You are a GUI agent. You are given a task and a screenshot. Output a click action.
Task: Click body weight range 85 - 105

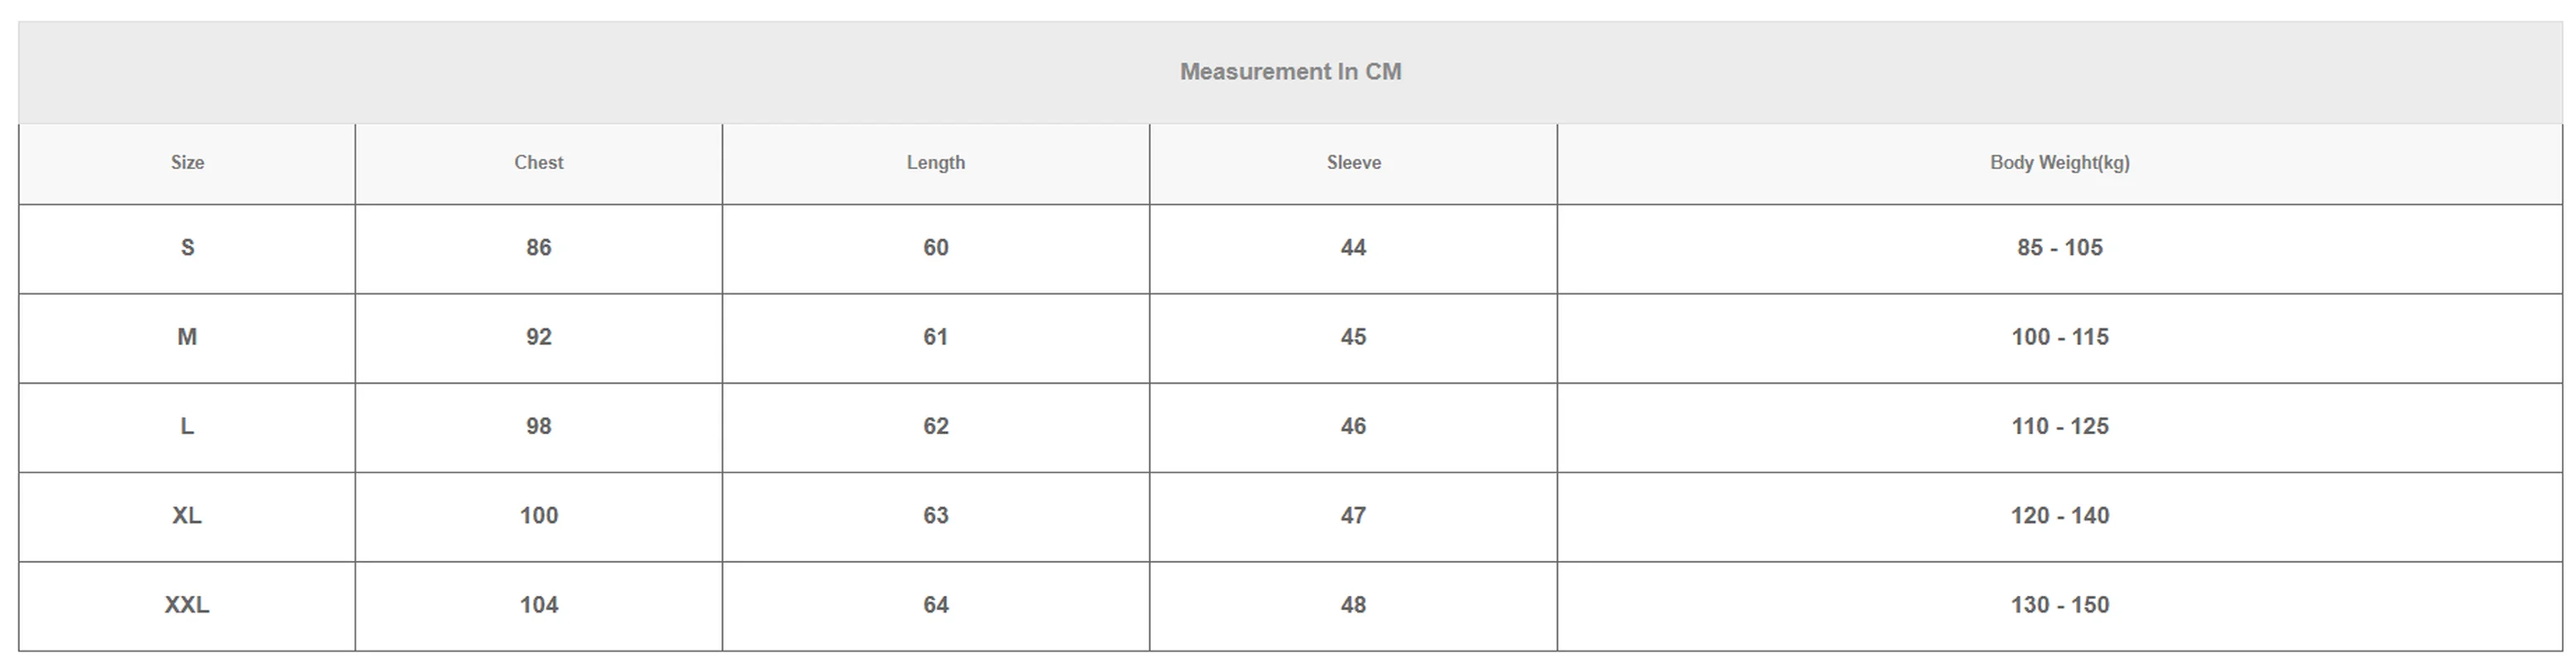[2059, 248]
